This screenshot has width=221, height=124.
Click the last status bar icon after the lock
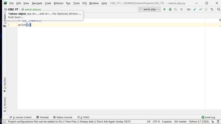[218, 122]
